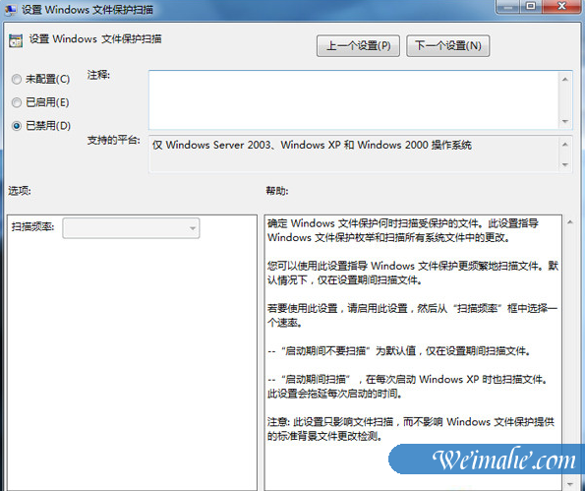Click the heading 设置 Windows 文件保护扫描 below title bar

click(x=95, y=38)
